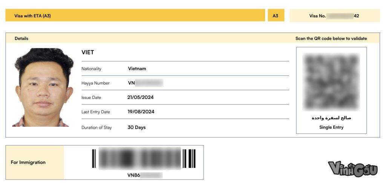Select the applicant photo
This screenshot has width=386, height=183.
point(43,87)
